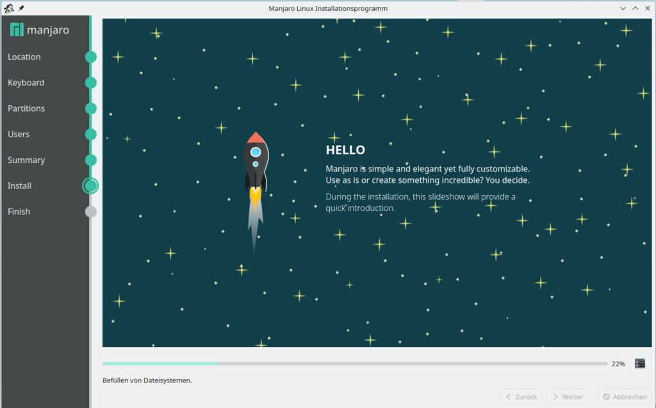
Task: Open the window menu from the title bar penguin icon
Action: click(8, 8)
